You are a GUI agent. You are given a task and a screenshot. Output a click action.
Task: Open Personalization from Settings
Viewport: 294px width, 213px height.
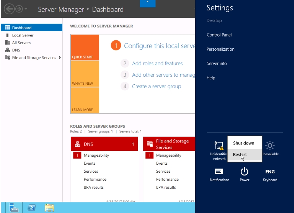pos(221,49)
